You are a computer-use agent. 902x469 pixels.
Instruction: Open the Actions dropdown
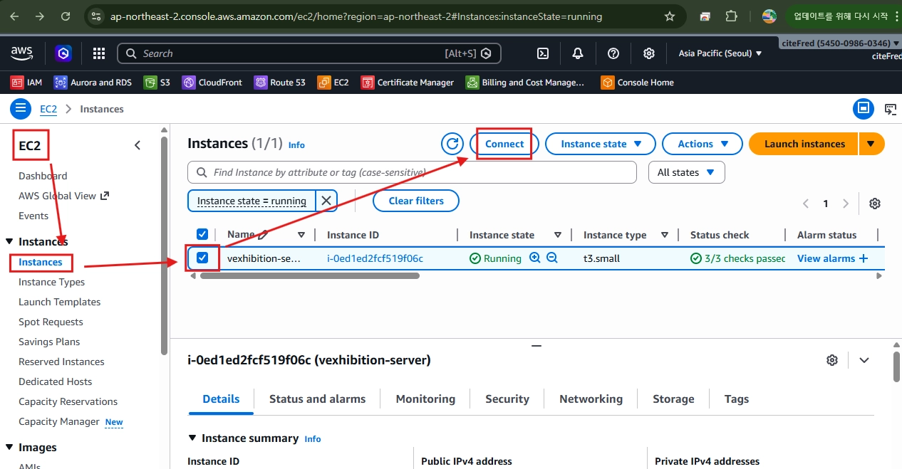pyautogui.click(x=703, y=144)
